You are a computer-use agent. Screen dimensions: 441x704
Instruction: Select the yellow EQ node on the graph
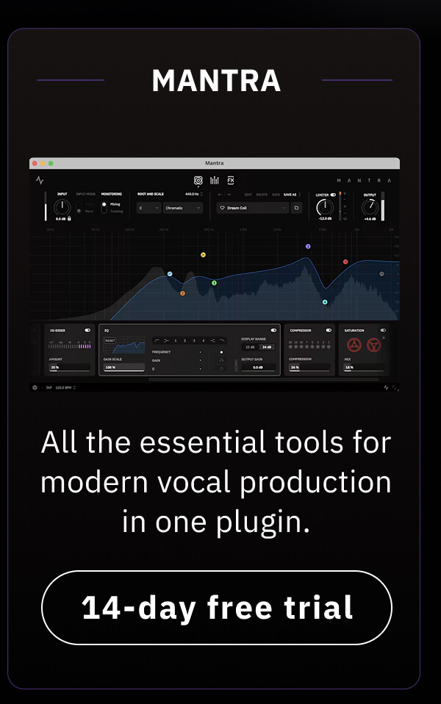(203, 254)
